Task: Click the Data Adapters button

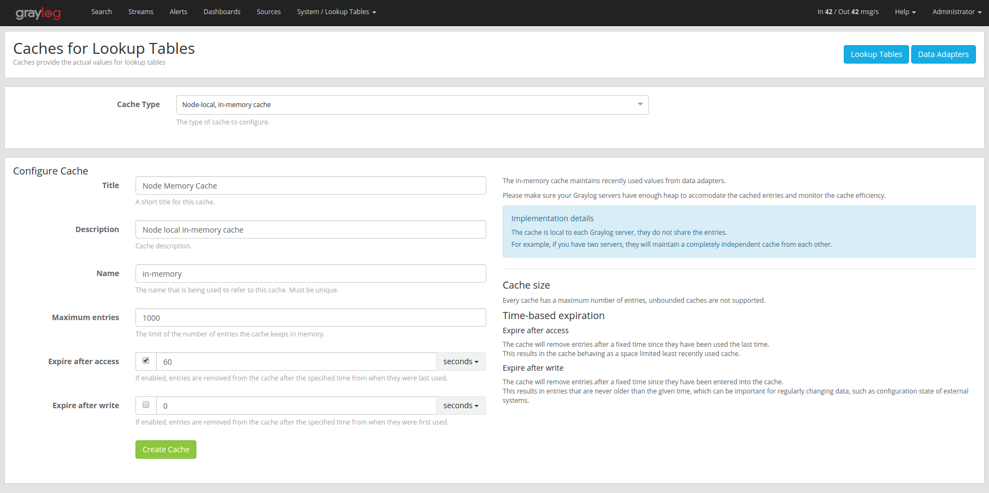Action: (x=943, y=54)
